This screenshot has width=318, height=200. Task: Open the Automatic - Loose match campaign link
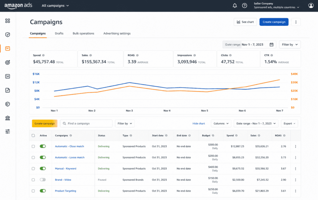70,157
